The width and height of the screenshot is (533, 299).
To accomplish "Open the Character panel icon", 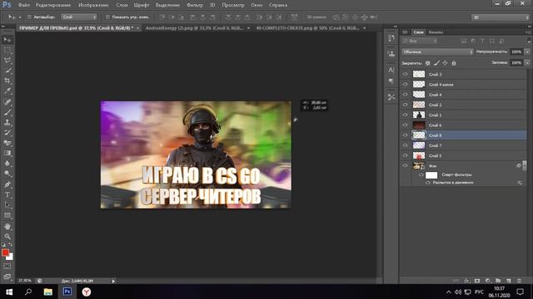I will click(x=391, y=70).
